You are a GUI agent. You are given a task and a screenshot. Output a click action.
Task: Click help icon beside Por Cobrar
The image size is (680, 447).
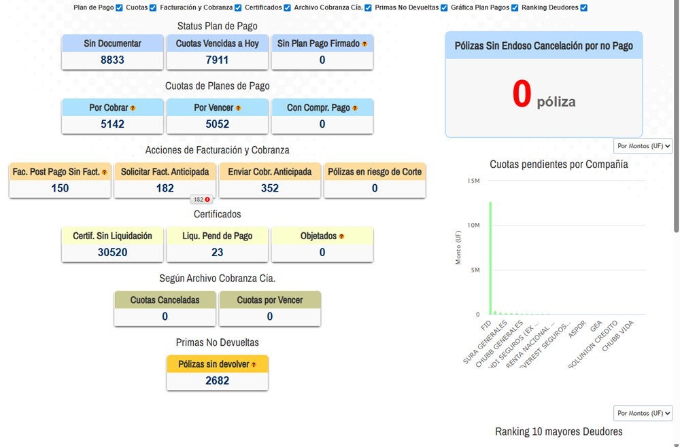click(133, 108)
